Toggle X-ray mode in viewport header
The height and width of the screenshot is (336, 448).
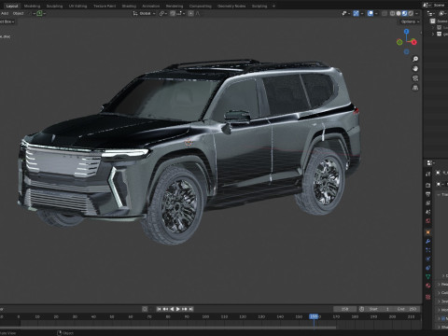click(385, 13)
